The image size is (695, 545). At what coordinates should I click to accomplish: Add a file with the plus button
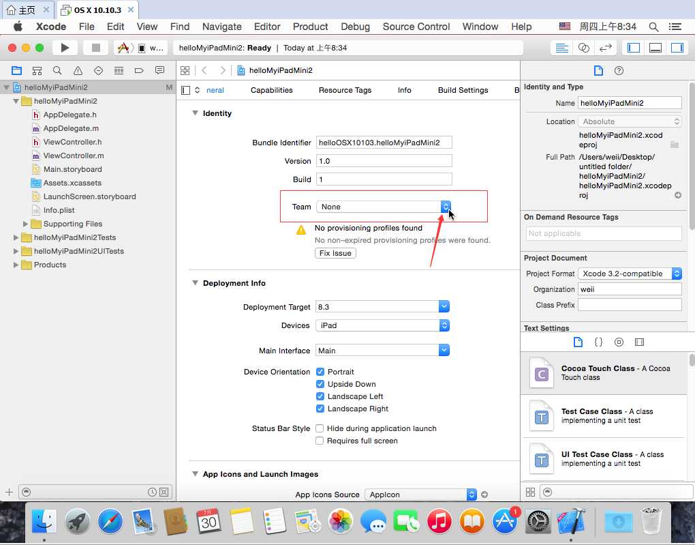click(10, 492)
